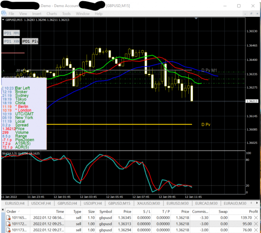
Task: Click the London session time row
Action: (x=17, y=110)
